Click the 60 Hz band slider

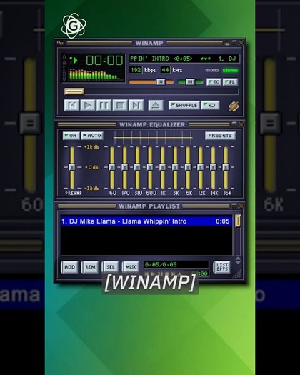[x=112, y=168]
